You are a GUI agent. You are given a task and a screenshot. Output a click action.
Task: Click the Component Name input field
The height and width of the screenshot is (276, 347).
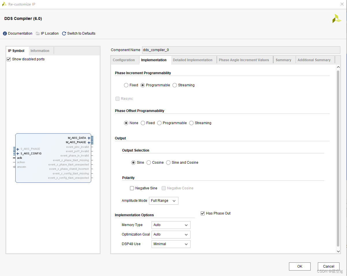pos(241,50)
